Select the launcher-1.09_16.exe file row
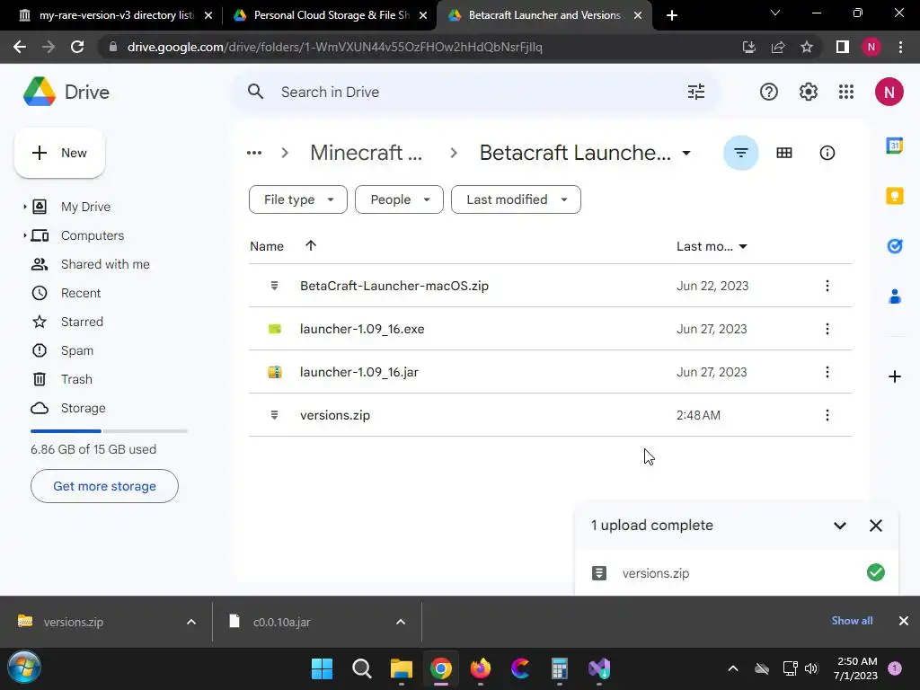Image resolution: width=920 pixels, height=690 pixels. coord(550,329)
